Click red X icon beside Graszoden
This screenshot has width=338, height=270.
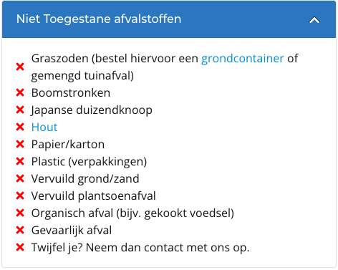pos(20,67)
